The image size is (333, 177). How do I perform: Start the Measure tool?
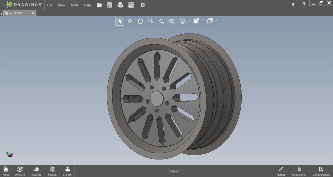[36, 171]
